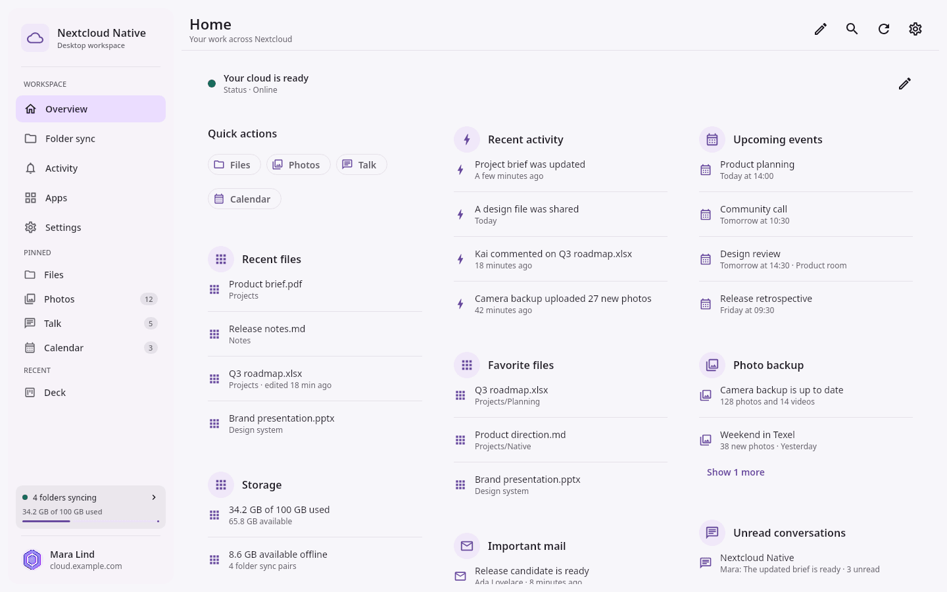The width and height of the screenshot is (947, 592).
Task: Click the calendar icon beside Community call
Action: tap(706, 214)
